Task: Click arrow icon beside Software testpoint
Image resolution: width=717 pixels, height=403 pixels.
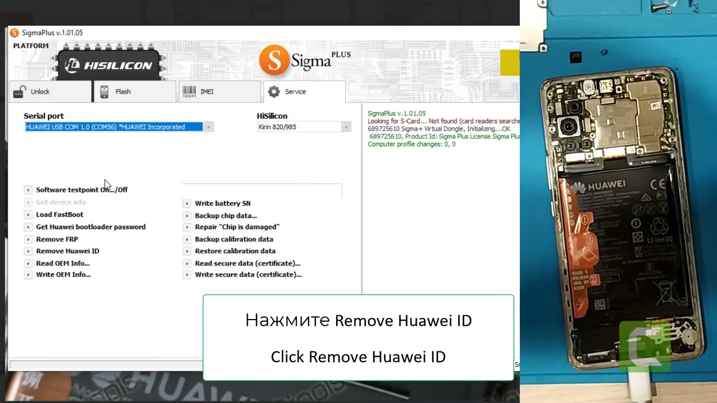Action: coord(28,190)
